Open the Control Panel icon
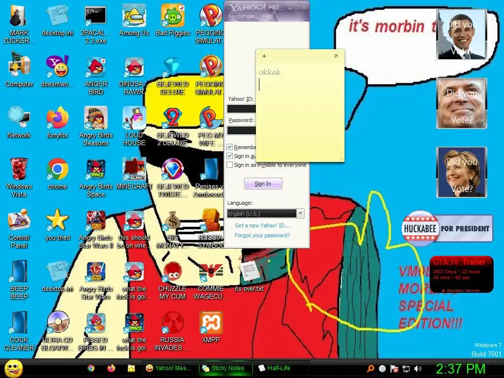 (x=19, y=228)
